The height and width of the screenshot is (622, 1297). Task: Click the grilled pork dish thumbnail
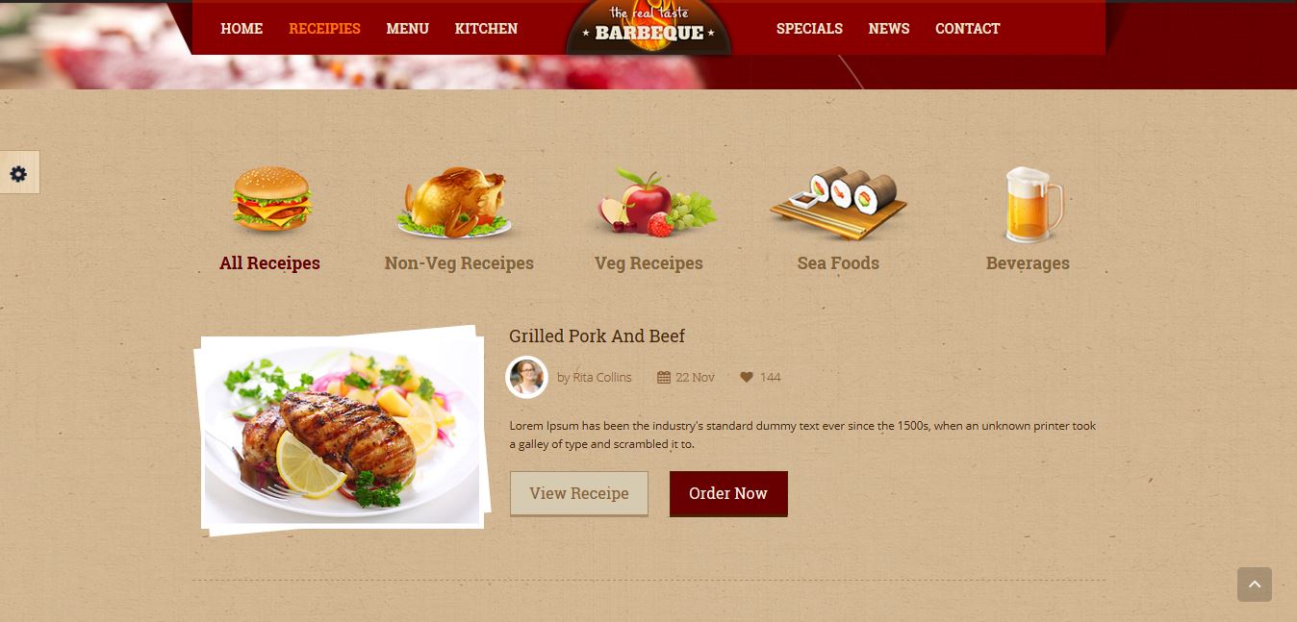342,431
